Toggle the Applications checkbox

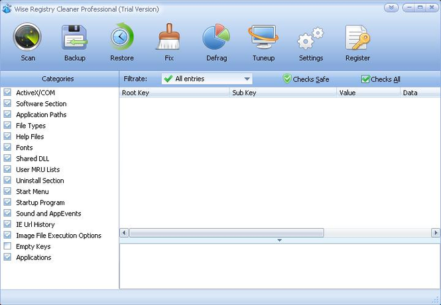pyautogui.click(x=7, y=257)
